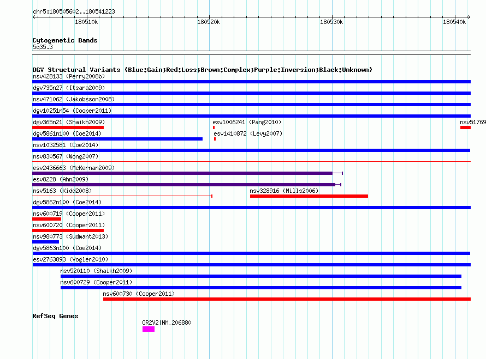The height and width of the screenshot is (359, 486).
Task: Select the small esv1006241 (Pang2010) red marker
Action: point(214,127)
